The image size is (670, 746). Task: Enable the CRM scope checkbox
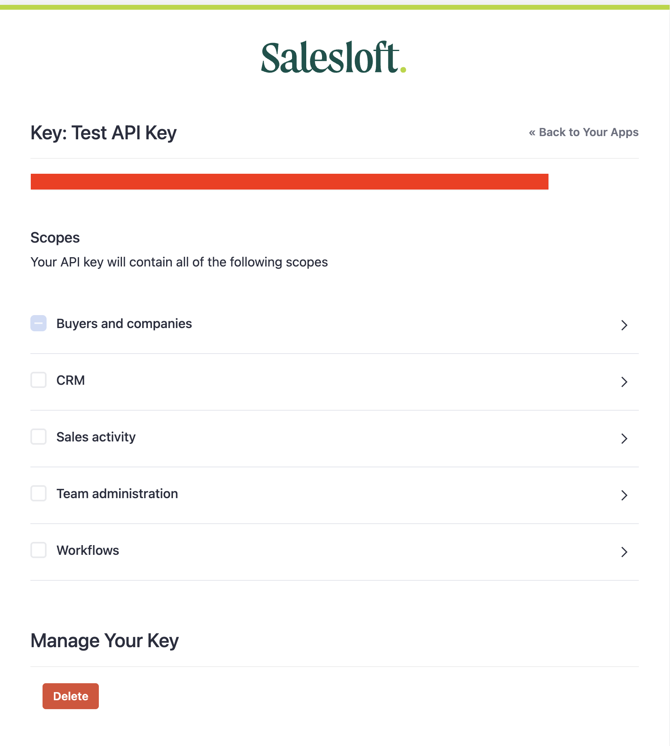point(38,380)
